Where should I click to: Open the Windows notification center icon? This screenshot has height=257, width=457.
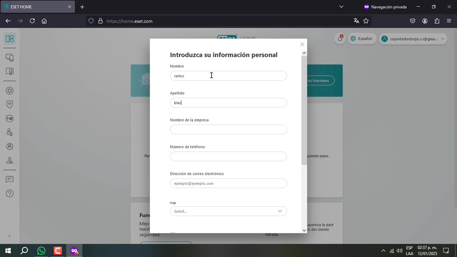446,251
